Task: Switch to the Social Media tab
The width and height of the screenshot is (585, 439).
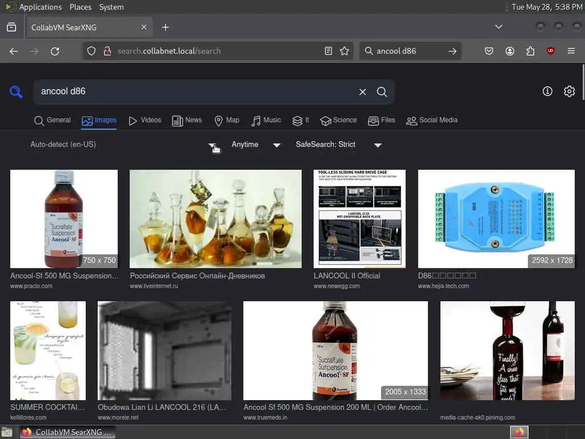Action: pos(432,120)
